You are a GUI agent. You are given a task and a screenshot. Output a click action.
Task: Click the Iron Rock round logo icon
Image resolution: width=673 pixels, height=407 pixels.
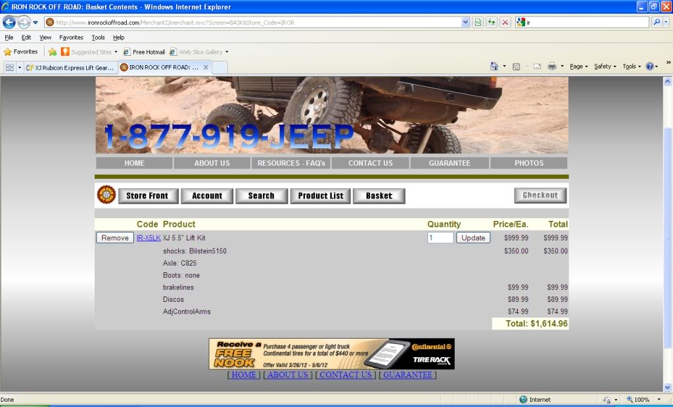pos(106,195)
